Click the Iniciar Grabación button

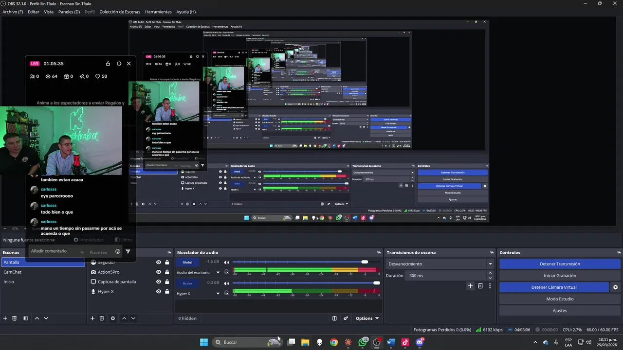(x=560, y=276)
